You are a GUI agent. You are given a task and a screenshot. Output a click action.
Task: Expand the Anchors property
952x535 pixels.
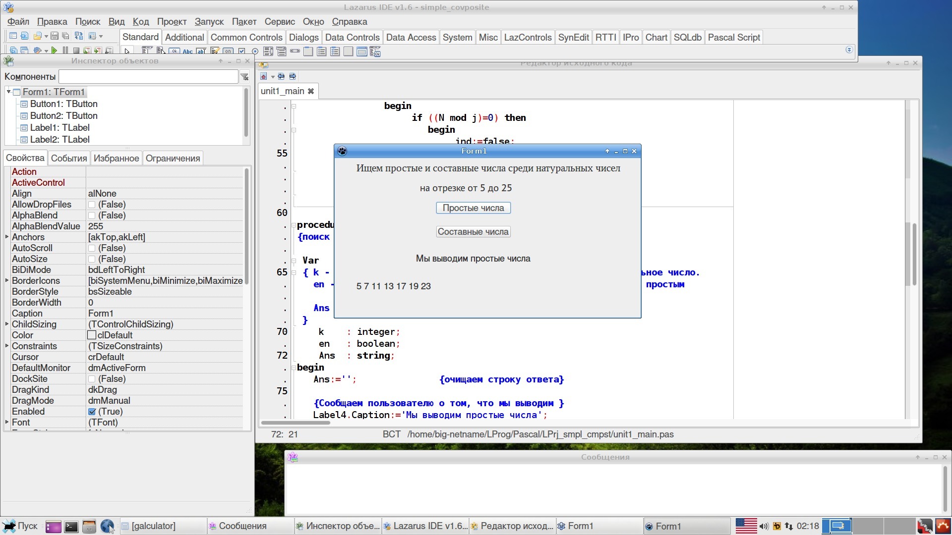click(x=7, y=237)
